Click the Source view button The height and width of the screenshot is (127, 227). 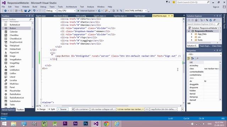click(x=62, y=109)
